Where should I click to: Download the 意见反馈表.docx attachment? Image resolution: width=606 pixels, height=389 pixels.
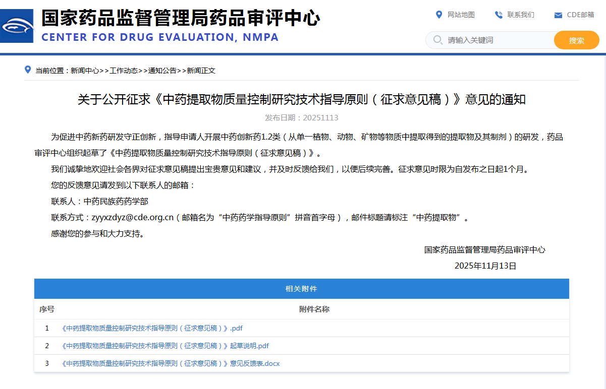point(171,363)
